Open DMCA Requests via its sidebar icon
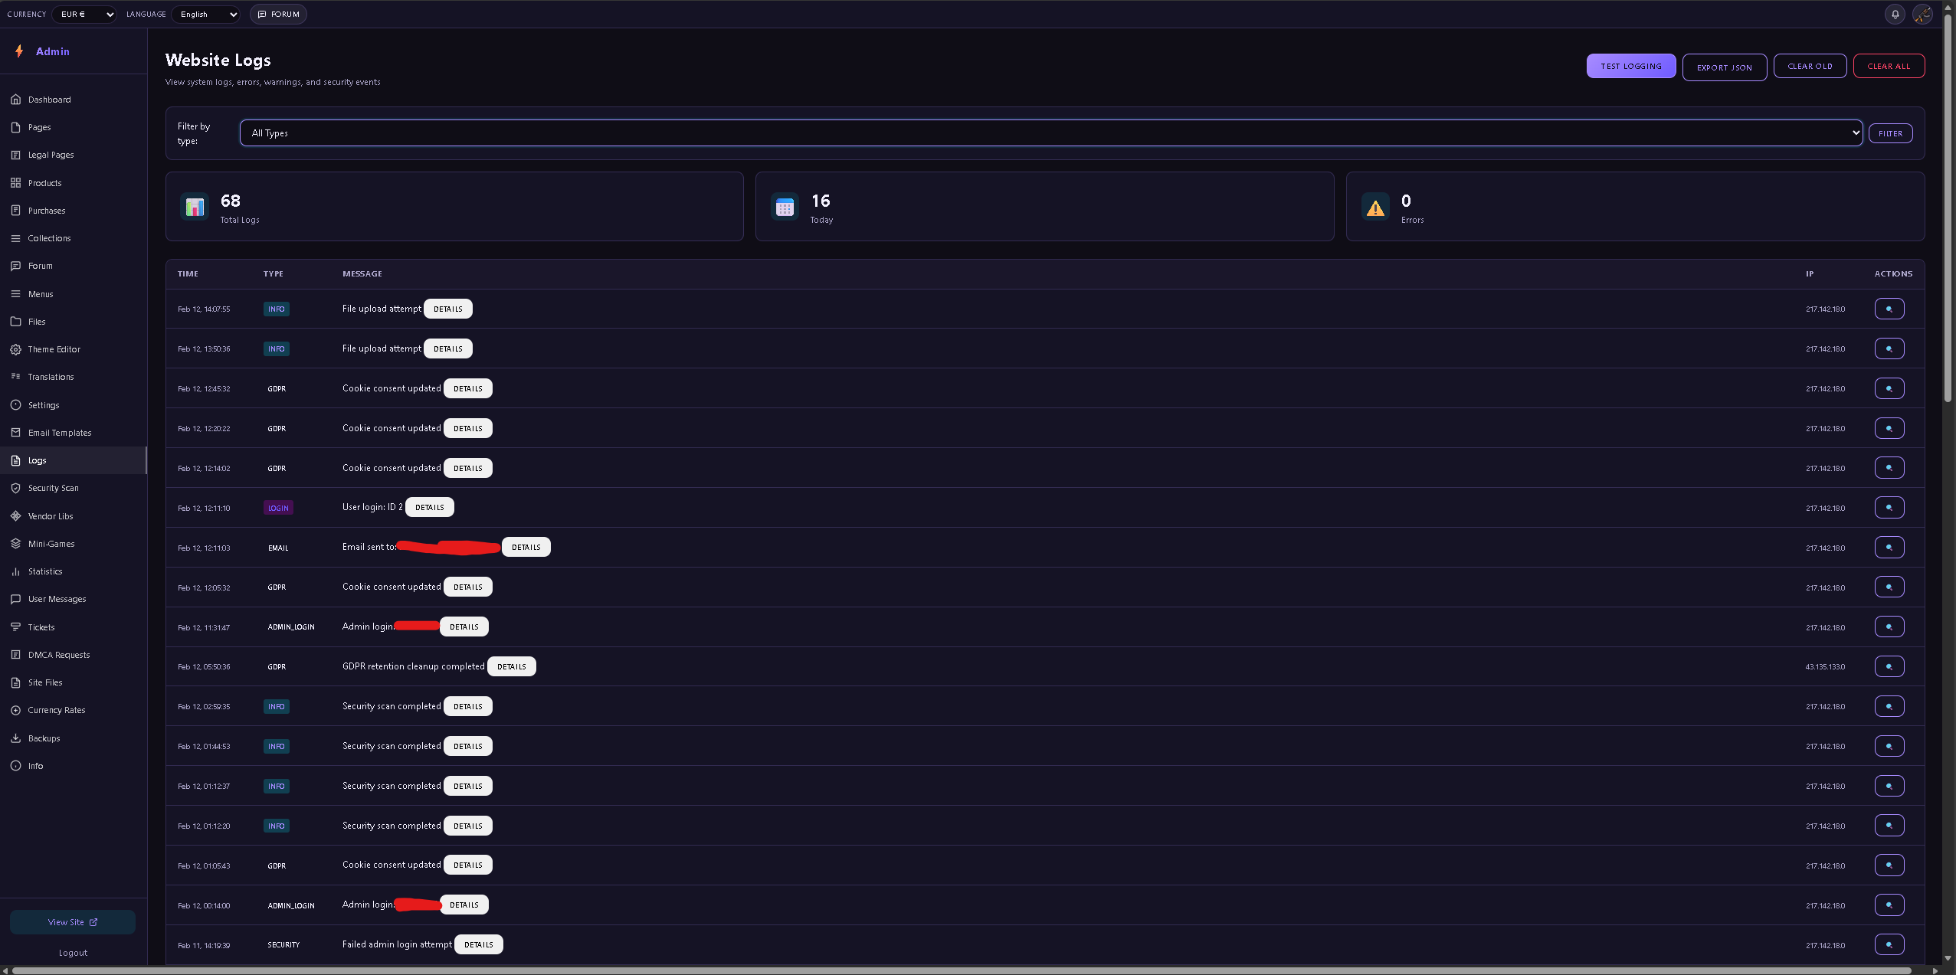The image size is (1956, 975). click(17, 655)
